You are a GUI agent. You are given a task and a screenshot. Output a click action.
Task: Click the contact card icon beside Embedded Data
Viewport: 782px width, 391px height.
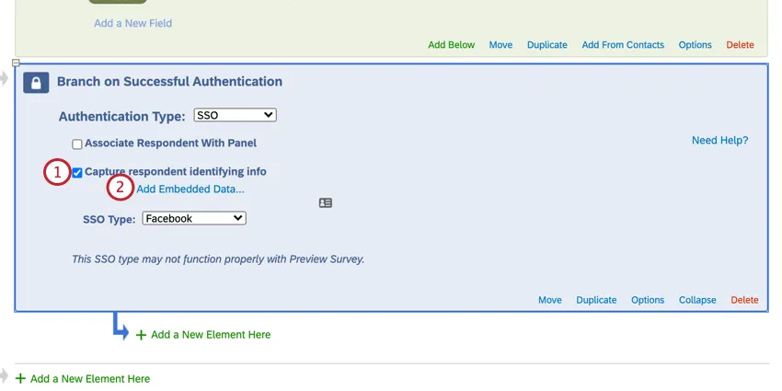pos(326,202)
